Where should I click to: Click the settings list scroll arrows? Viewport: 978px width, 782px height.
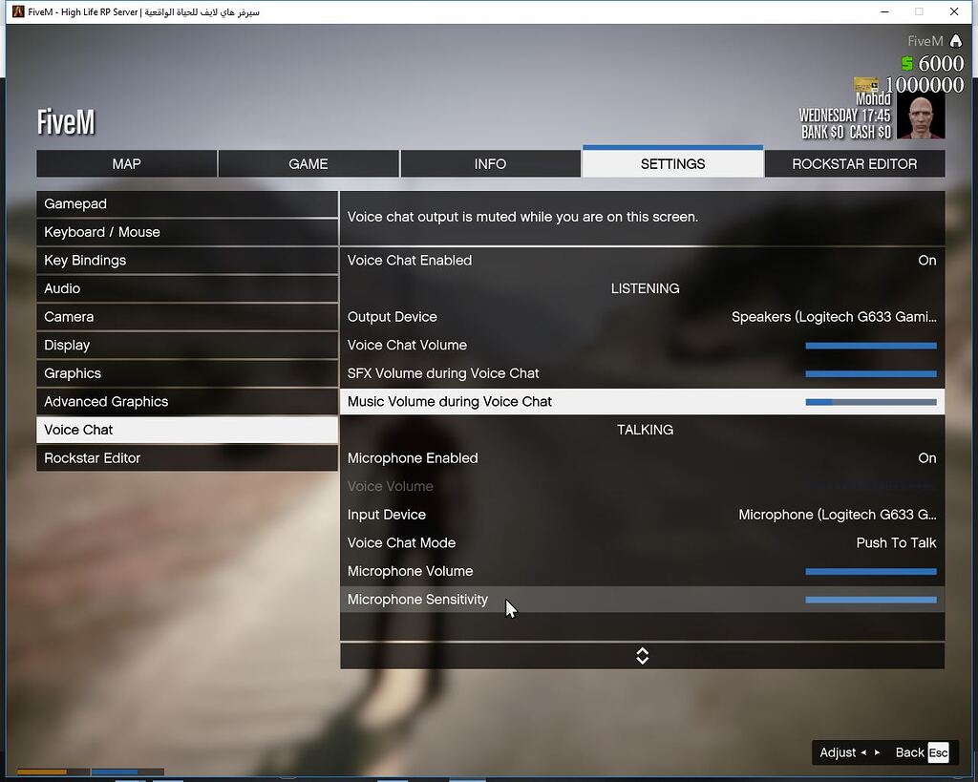(x=643, y=656)
